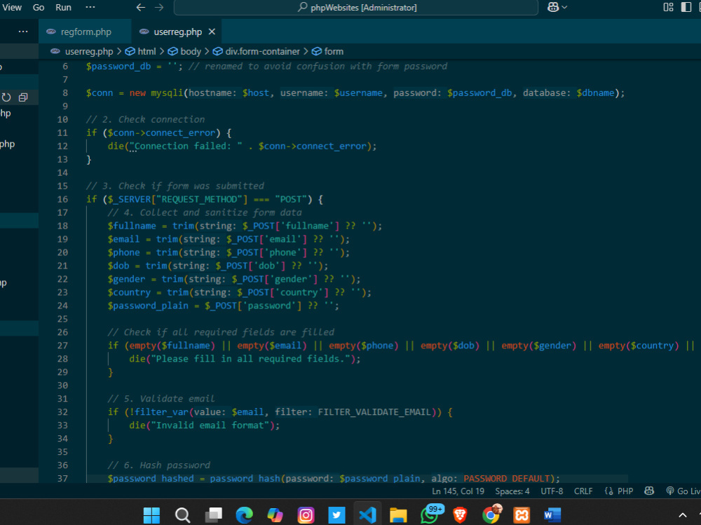Click 'Invalid email format' string
The width and height of the screenshot is (701, 525).
[210, 425]
